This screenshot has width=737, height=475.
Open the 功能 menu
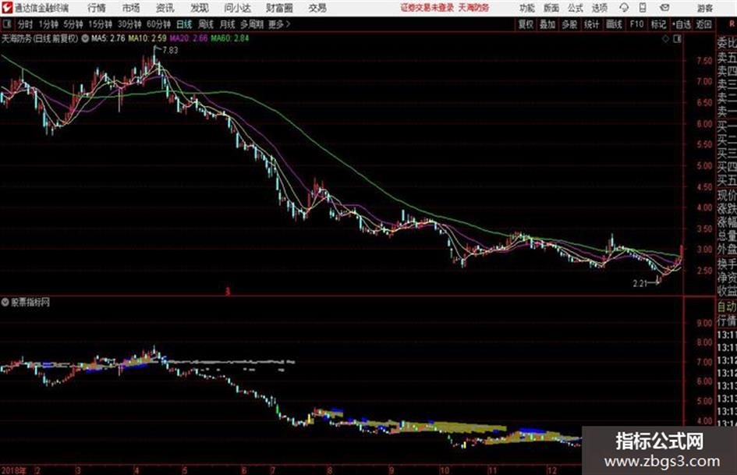coord(527,8)
